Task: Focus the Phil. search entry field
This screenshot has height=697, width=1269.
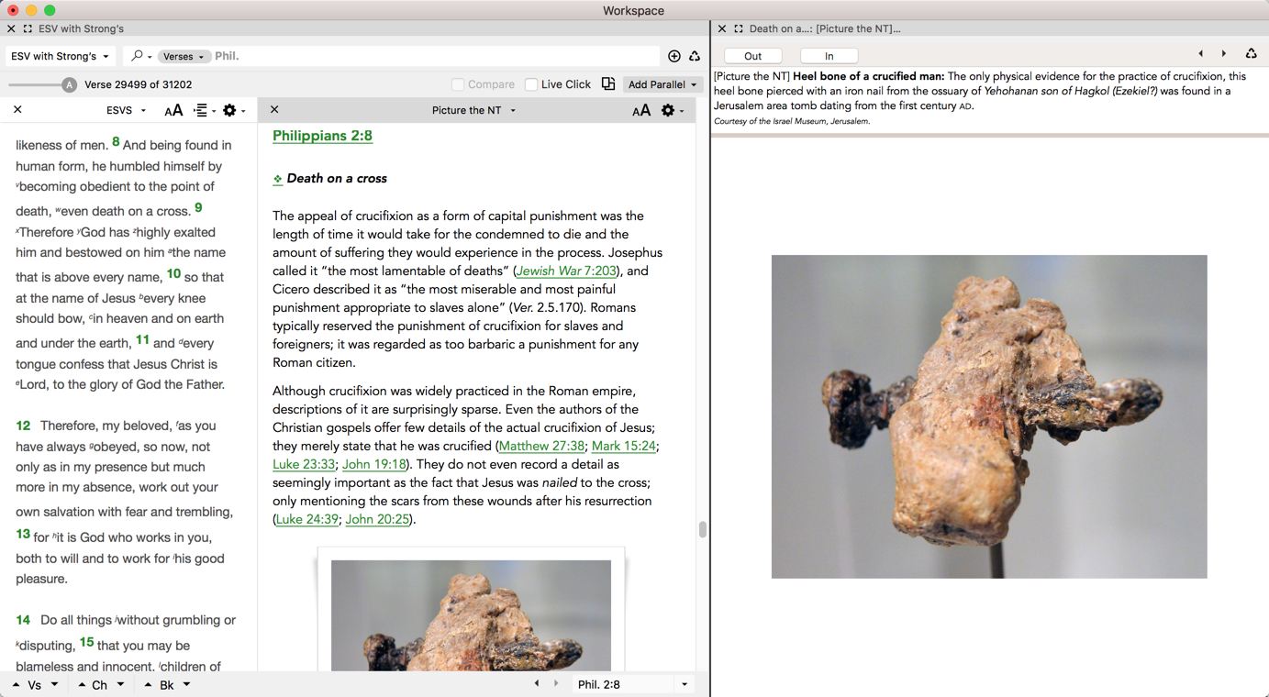Action: (x=435, y=56)
